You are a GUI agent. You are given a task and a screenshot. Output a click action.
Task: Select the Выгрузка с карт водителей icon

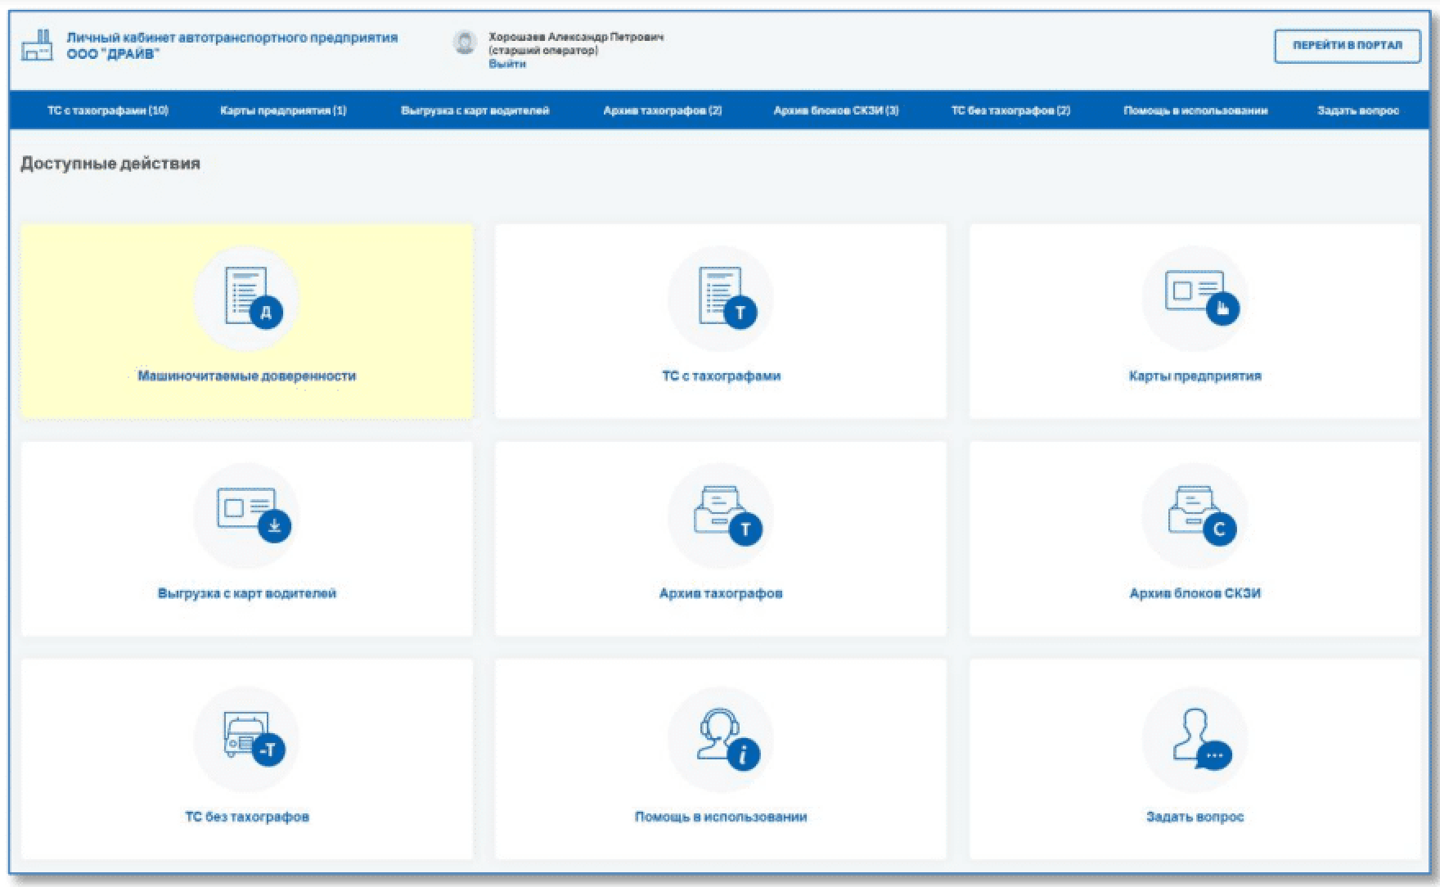coord(247,516)
